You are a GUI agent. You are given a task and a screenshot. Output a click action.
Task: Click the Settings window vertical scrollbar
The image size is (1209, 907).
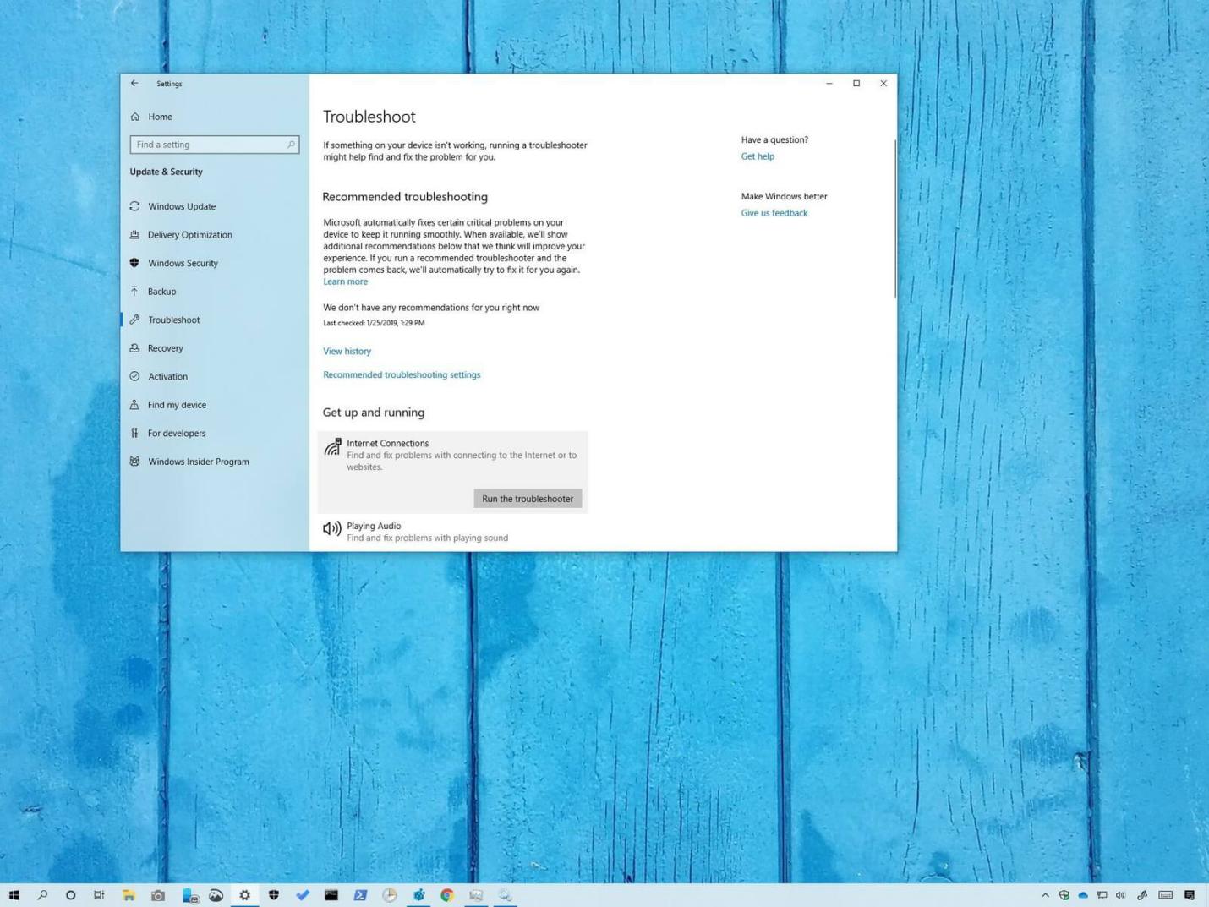tap(894, 219)
